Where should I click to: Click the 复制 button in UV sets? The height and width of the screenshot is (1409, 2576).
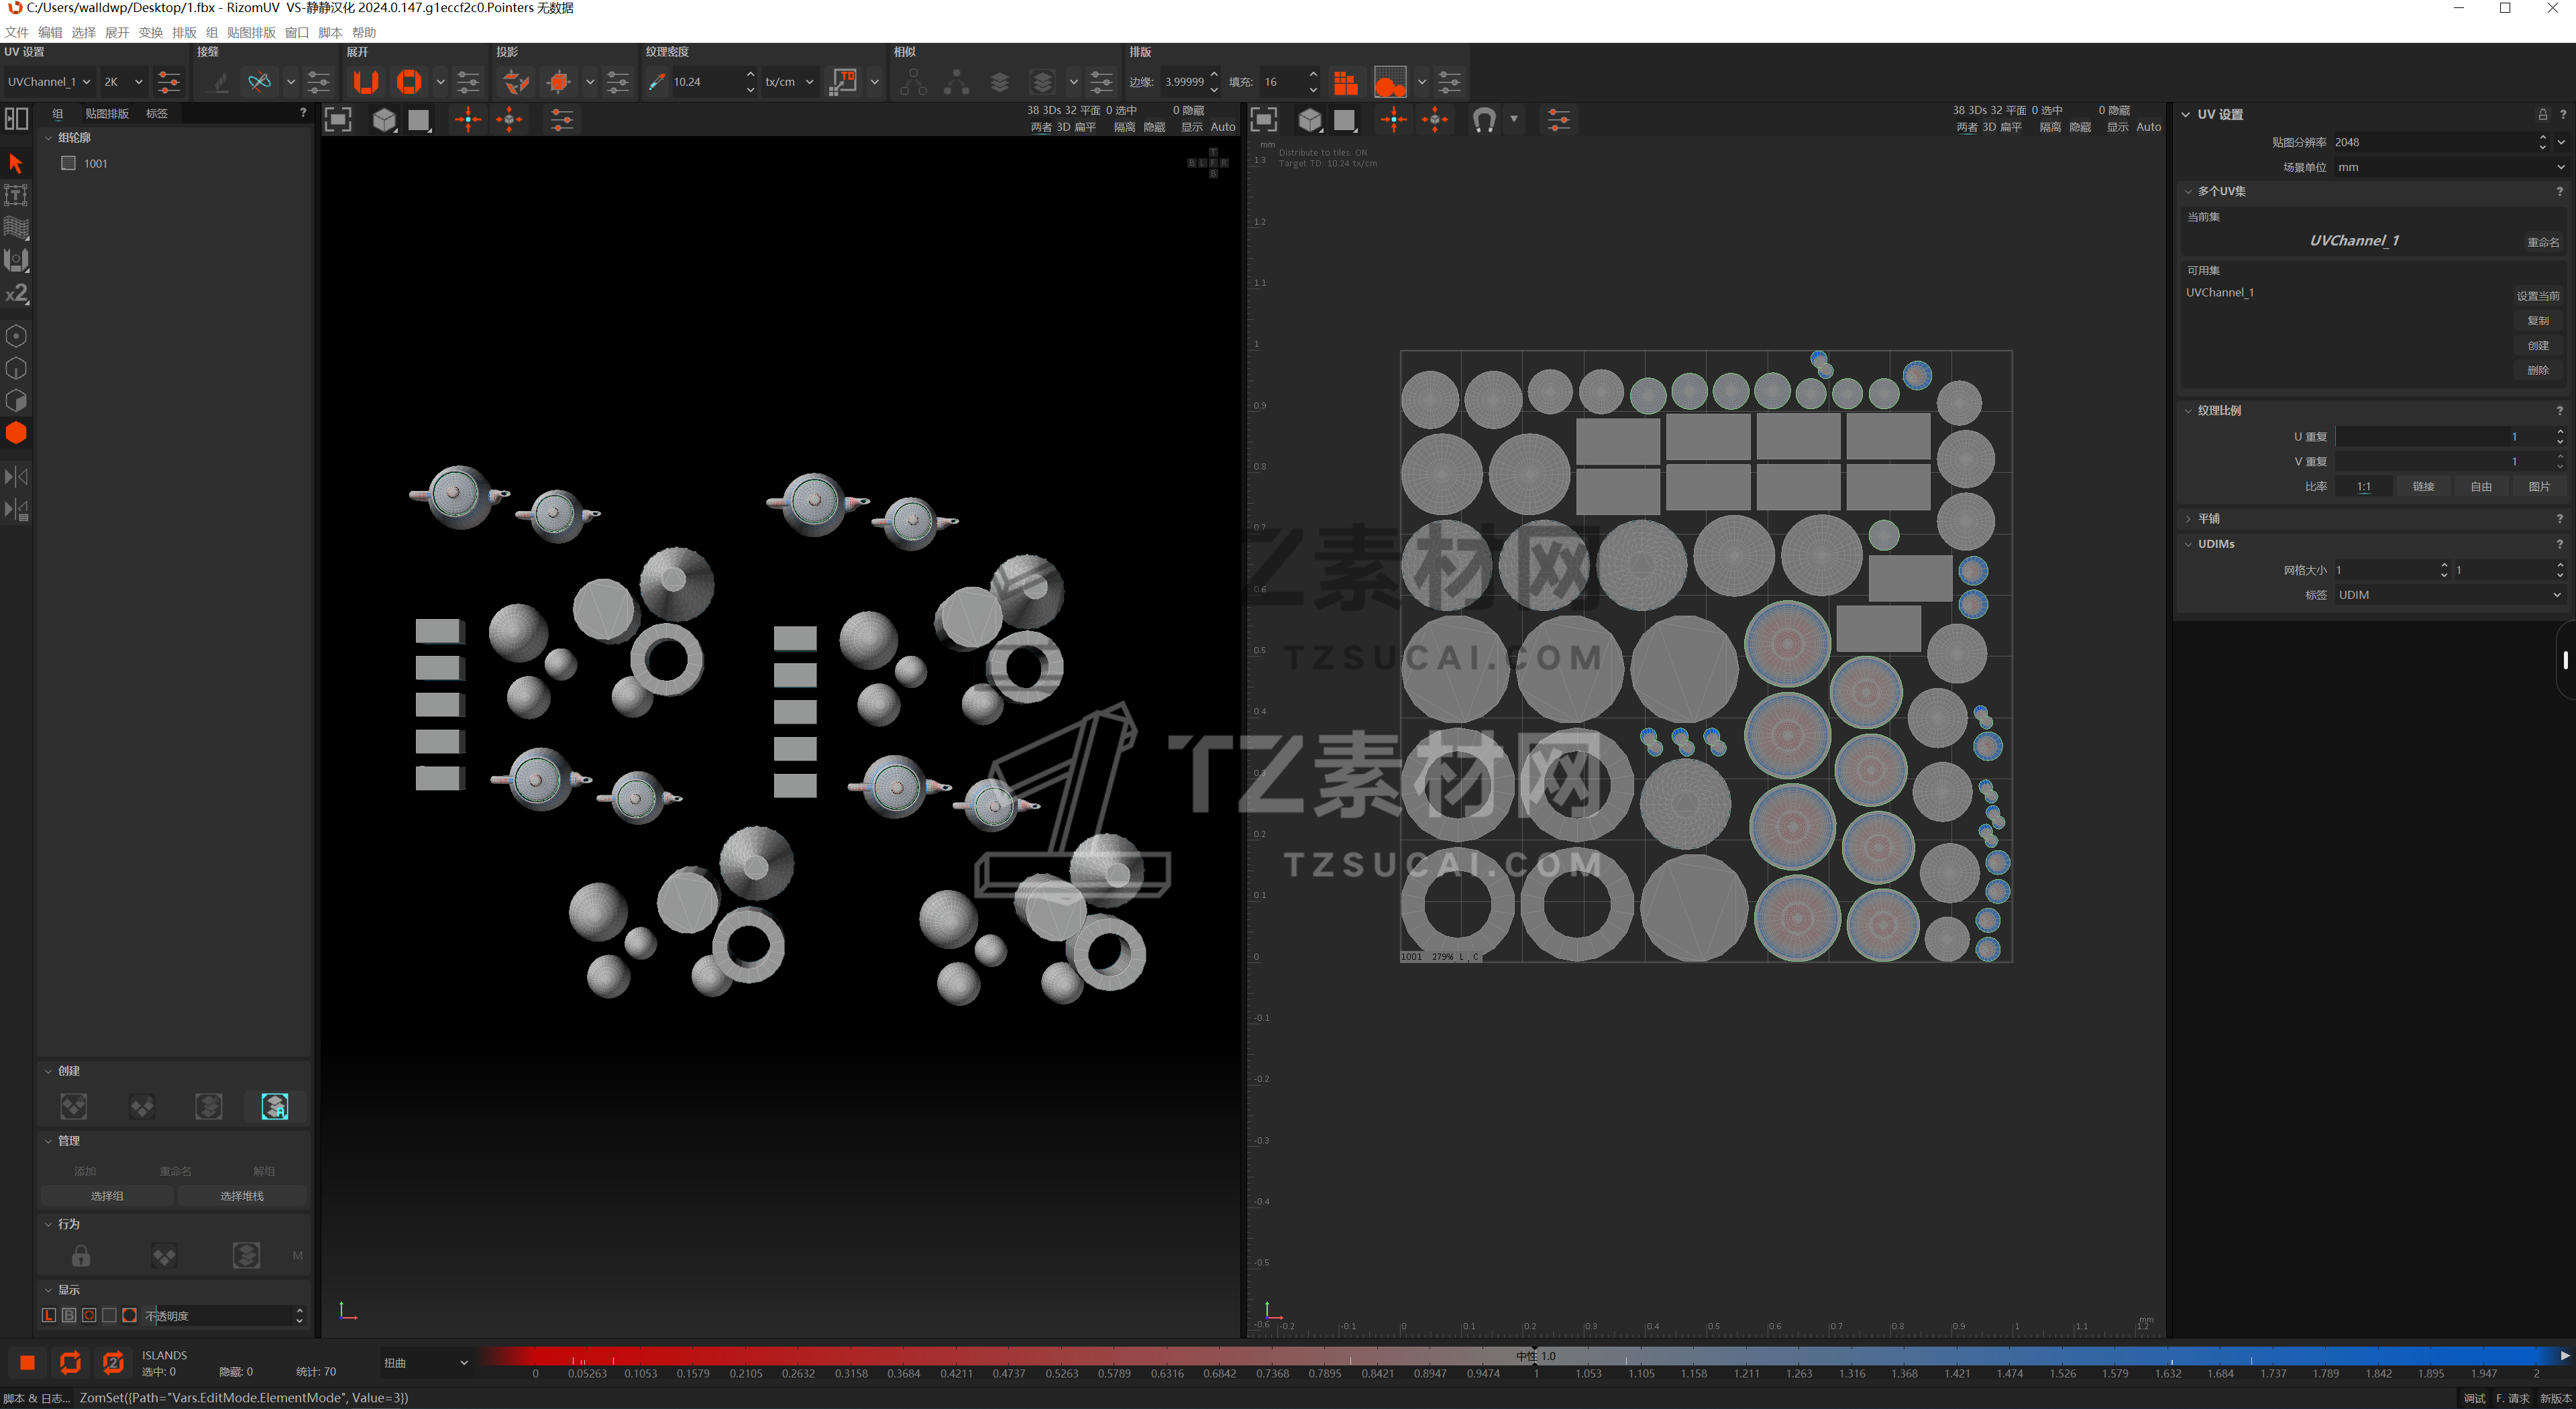coord(2538,321)
